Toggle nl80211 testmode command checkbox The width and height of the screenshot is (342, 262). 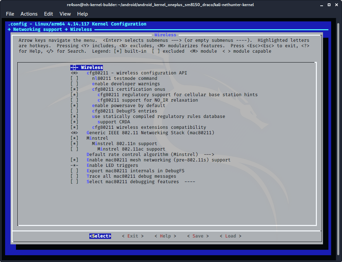click(x=74, y=78)
